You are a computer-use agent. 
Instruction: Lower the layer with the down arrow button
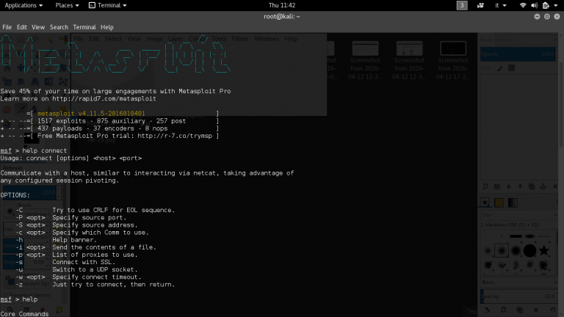(x=520, y=186)
